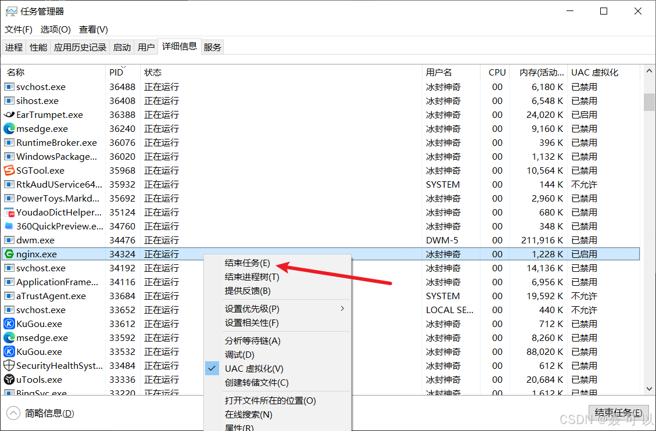Click the KuGou.exe icon with PID 33612
This screenshot has height=431, width=656.
tap(9, 324)
